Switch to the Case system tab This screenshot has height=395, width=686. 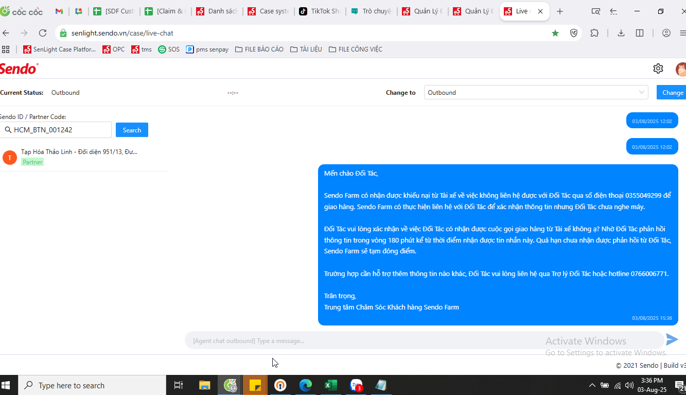(268, 11)
